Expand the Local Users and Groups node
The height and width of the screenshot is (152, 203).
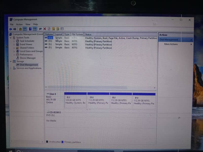14,51
